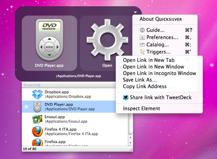Image resolution: width=217 pixels, height=159 pixels.
Task: Click the white dot beside DVD Player.app row
Action: [26, 107]
